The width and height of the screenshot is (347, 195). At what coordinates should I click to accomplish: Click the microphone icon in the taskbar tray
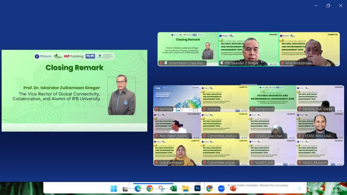coord(300,188)
